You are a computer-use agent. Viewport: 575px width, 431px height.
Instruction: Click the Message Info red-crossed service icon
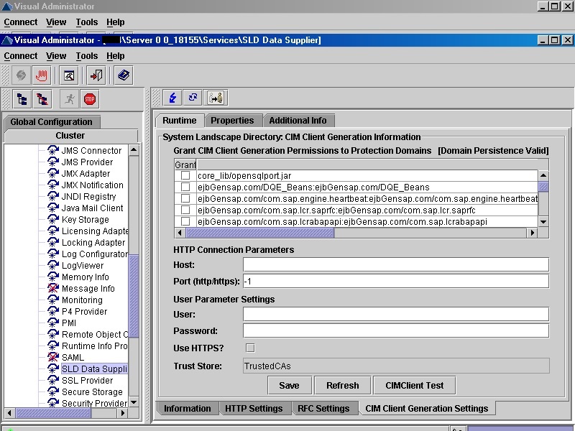53,289
